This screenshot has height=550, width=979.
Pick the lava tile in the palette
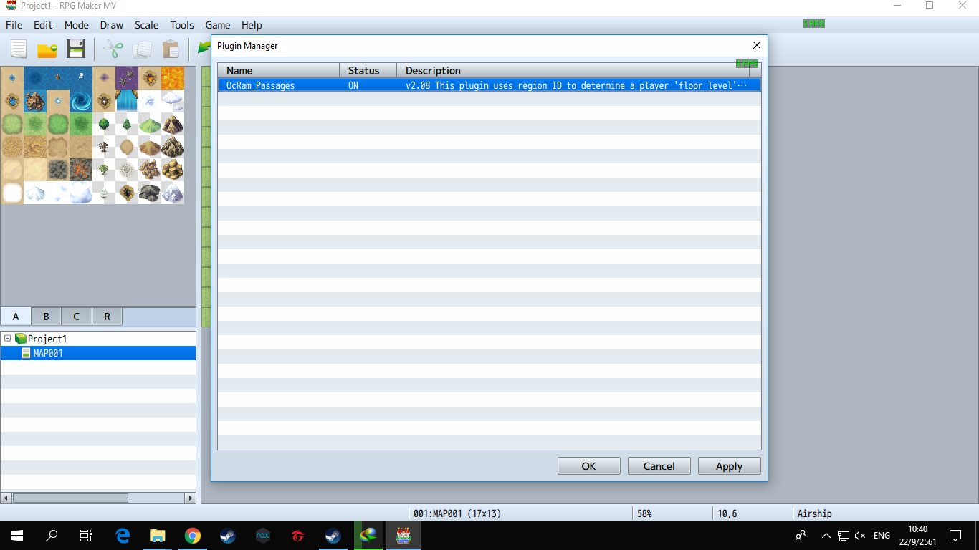coord(173,78)
